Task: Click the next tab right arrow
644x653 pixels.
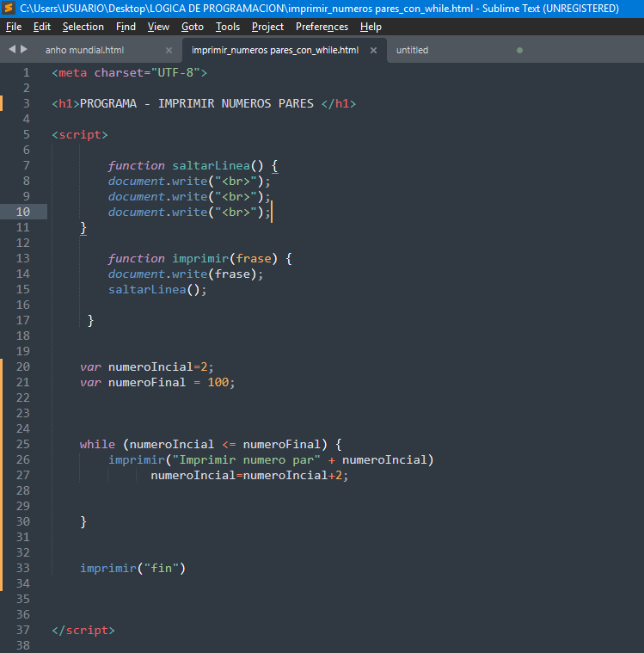Action: [24, 49]
